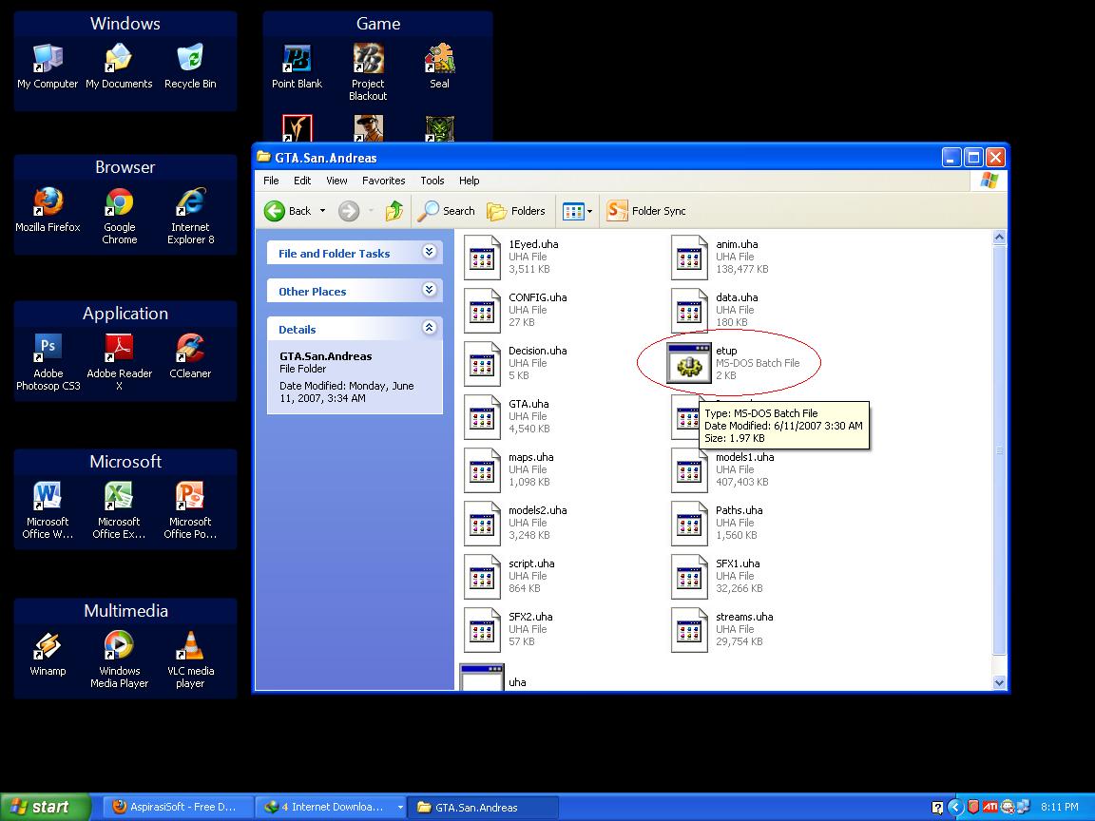The image size is (1095, 821).
Task: Select the anim.uha file icon
Action: pyautogui.click(x=689, y=258)
